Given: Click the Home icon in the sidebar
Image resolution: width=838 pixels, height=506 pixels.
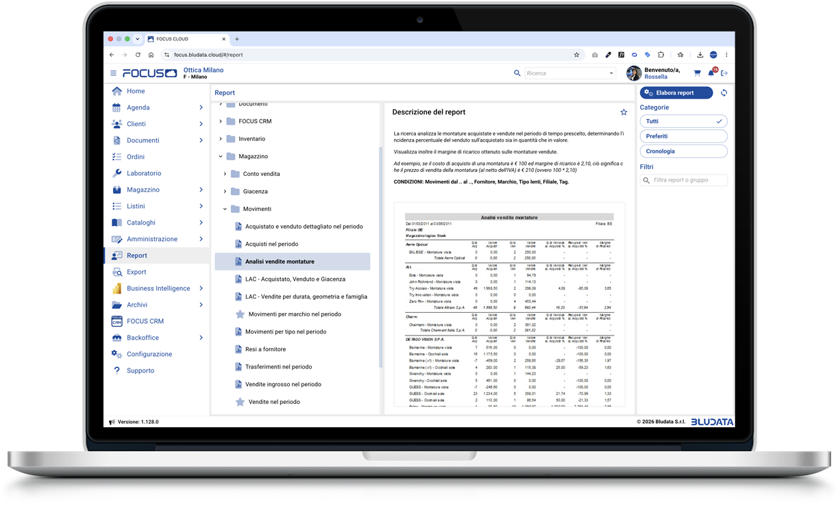Looking at the screenshot, I should 116,91.
